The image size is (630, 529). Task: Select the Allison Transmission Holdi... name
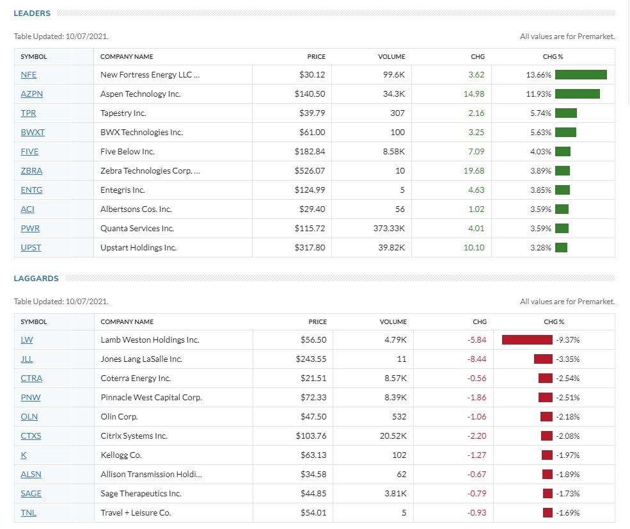pos(152,475)
